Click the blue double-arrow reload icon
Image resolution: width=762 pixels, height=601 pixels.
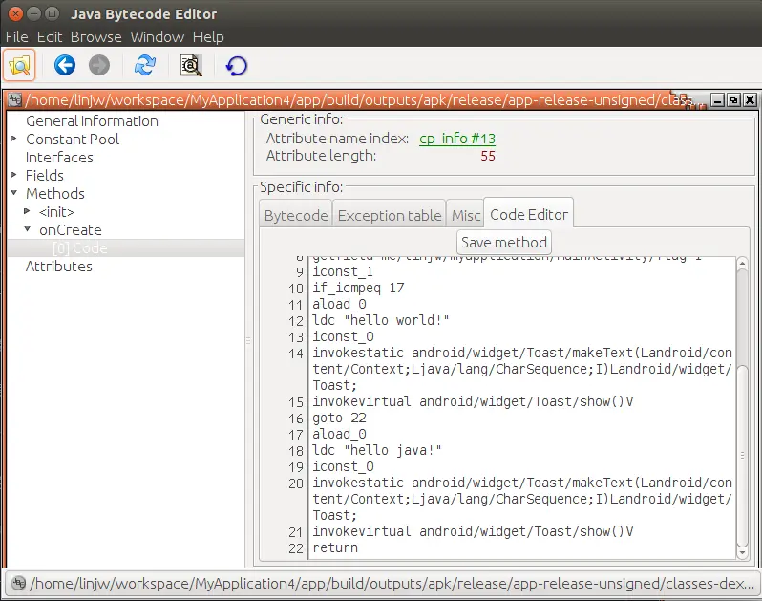145,65
